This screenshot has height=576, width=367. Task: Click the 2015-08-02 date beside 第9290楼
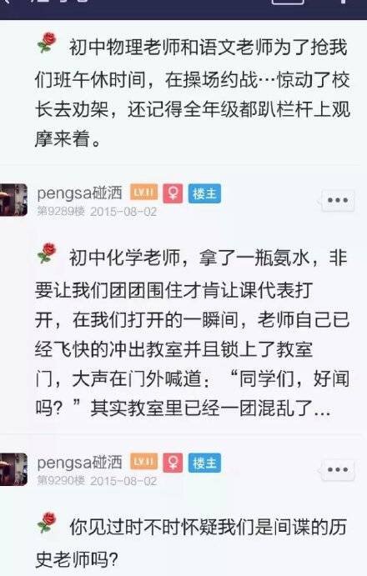pos(123,481)
